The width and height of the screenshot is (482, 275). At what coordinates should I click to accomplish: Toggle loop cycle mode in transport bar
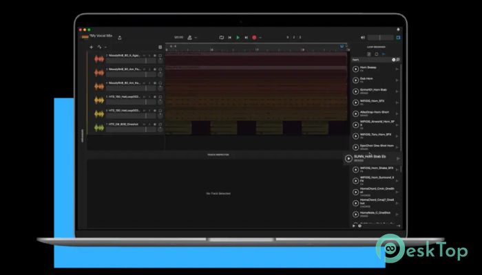point(221,37)
